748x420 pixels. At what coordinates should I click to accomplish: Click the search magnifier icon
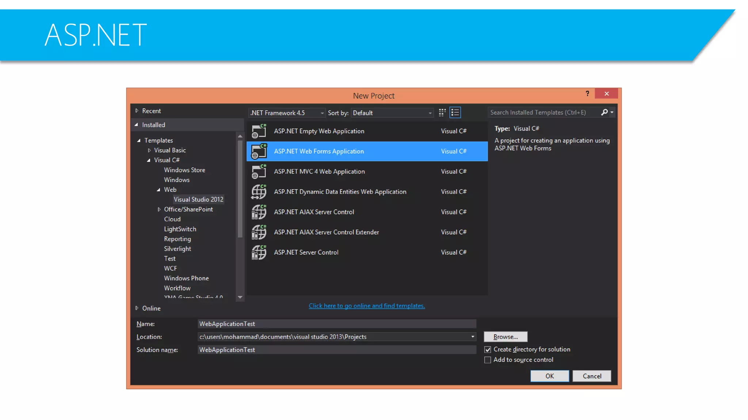pyautogui.click(x=604, y=112)
